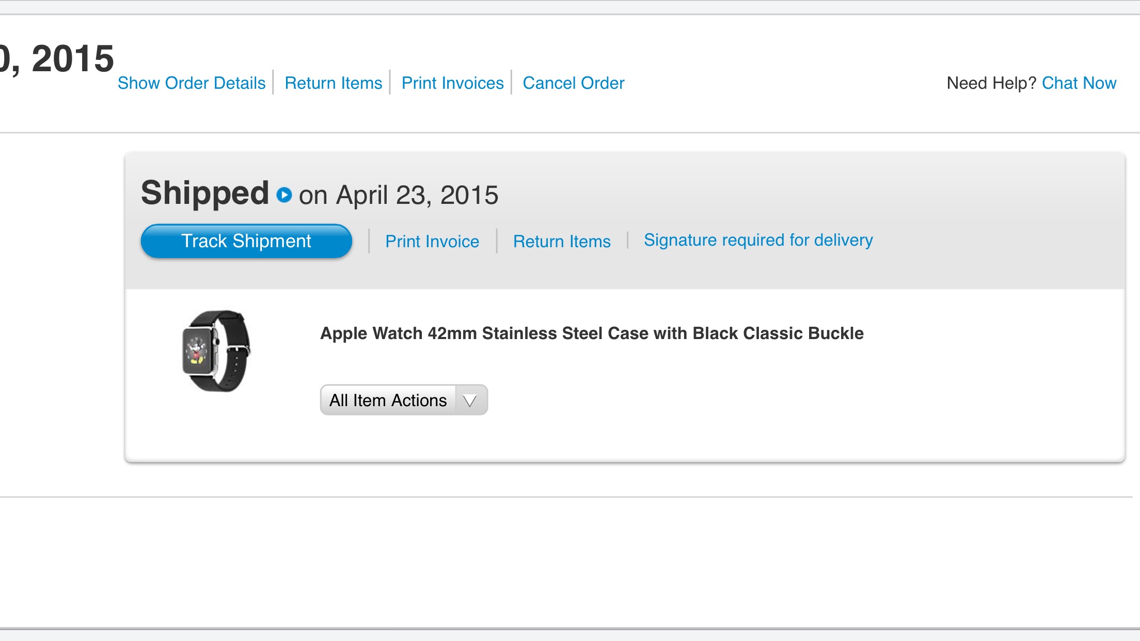Open the Apple Watch product thumbnail
Screen dimensions: 1140x641
216,351
